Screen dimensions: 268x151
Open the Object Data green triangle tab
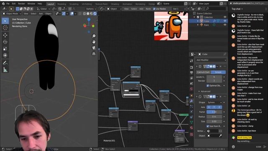point(191,122)
